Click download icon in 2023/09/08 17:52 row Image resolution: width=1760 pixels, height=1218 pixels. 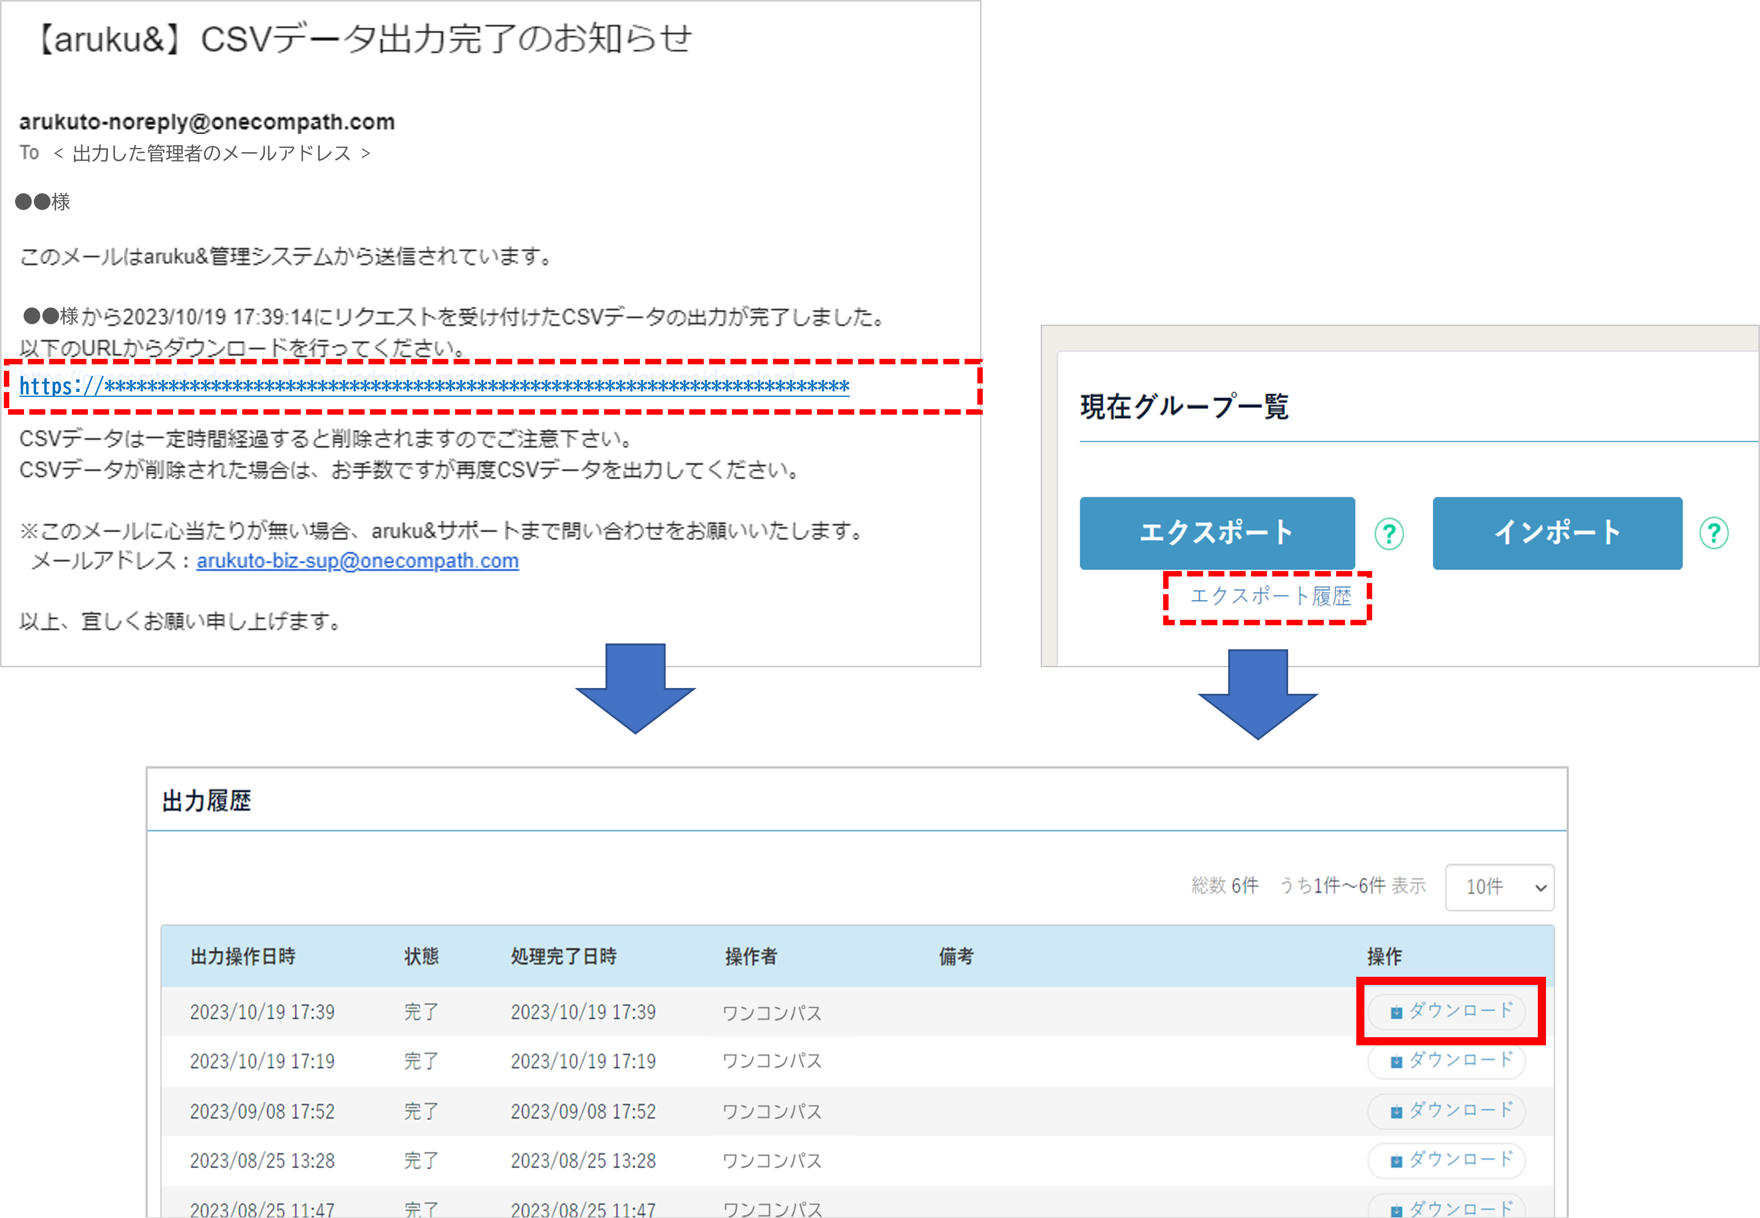point(1396,1111)
